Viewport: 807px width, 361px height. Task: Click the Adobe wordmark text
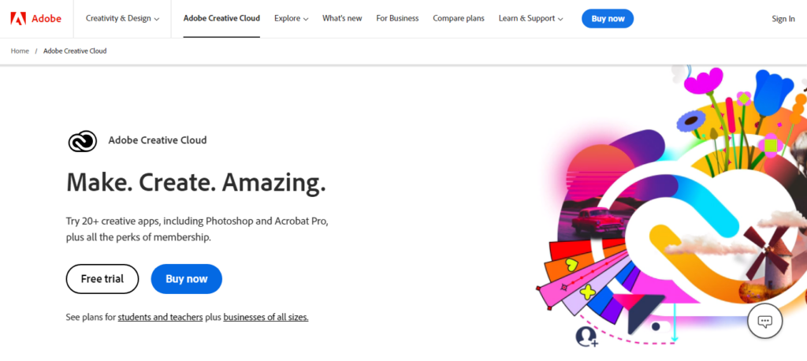tap(46, 19)
